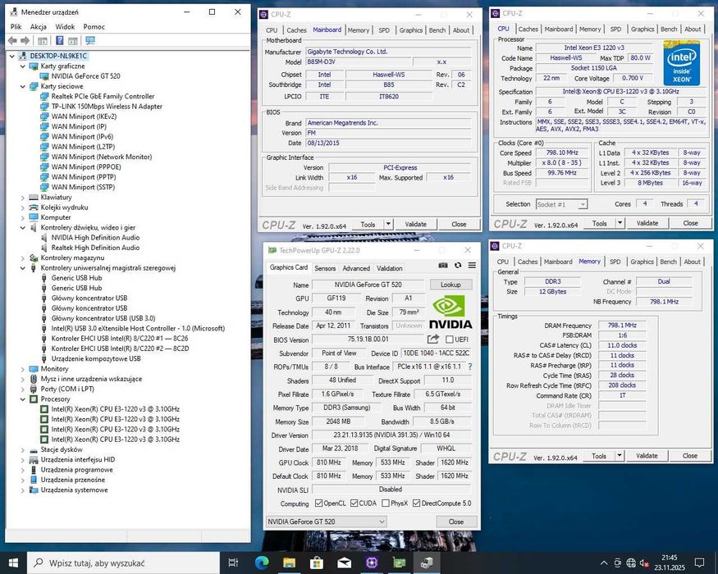The image size is (718, 574).
Task: Toggle the UEFI checkbox
Action: (450, 339)
